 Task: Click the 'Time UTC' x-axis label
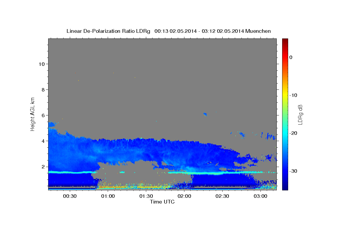point(162,202)
